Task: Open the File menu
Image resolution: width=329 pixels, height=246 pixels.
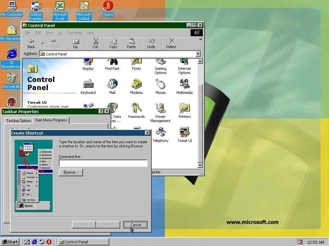Action: point(28,33)
